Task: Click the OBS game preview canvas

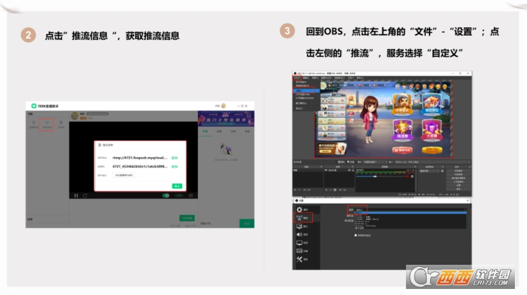Action: pos(384,119)
